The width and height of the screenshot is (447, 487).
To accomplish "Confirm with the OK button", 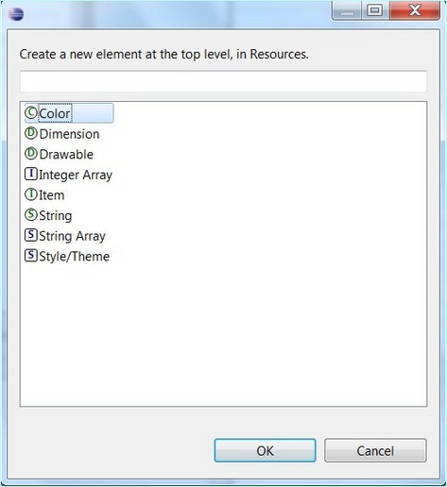I will [x=265, y=450].
